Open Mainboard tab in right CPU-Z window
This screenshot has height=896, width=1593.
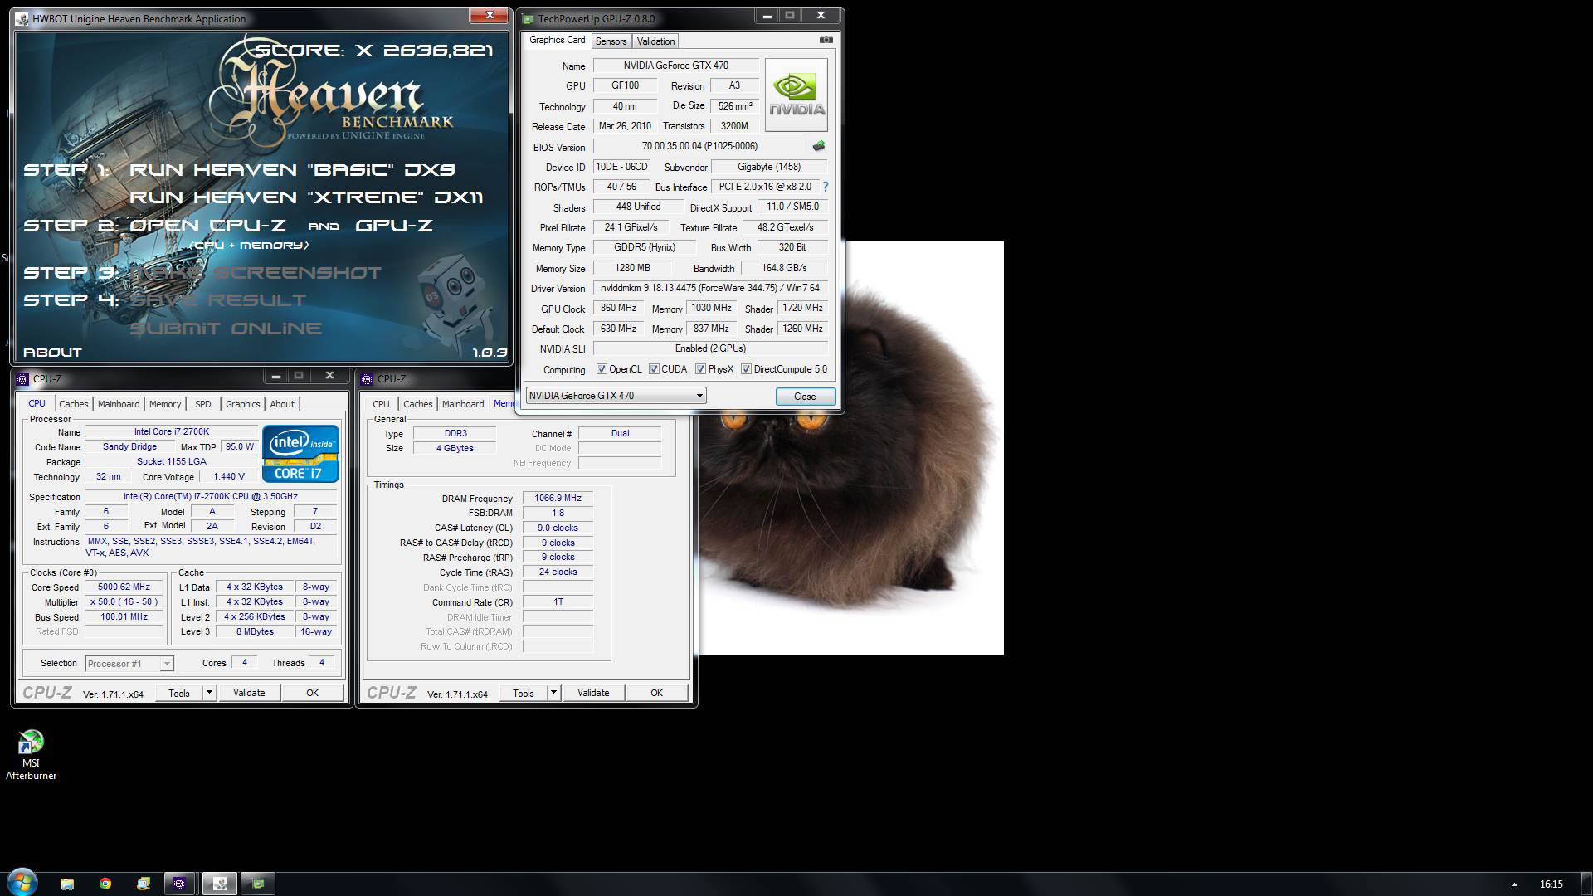pyautogui.click(x=463, y=404)
